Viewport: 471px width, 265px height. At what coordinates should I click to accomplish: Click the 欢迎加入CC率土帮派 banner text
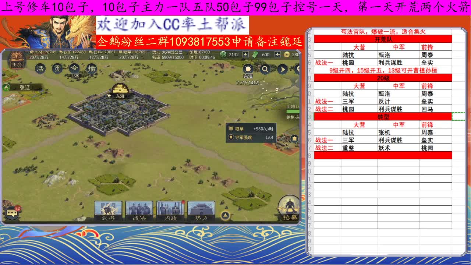[x=172, y=25]
